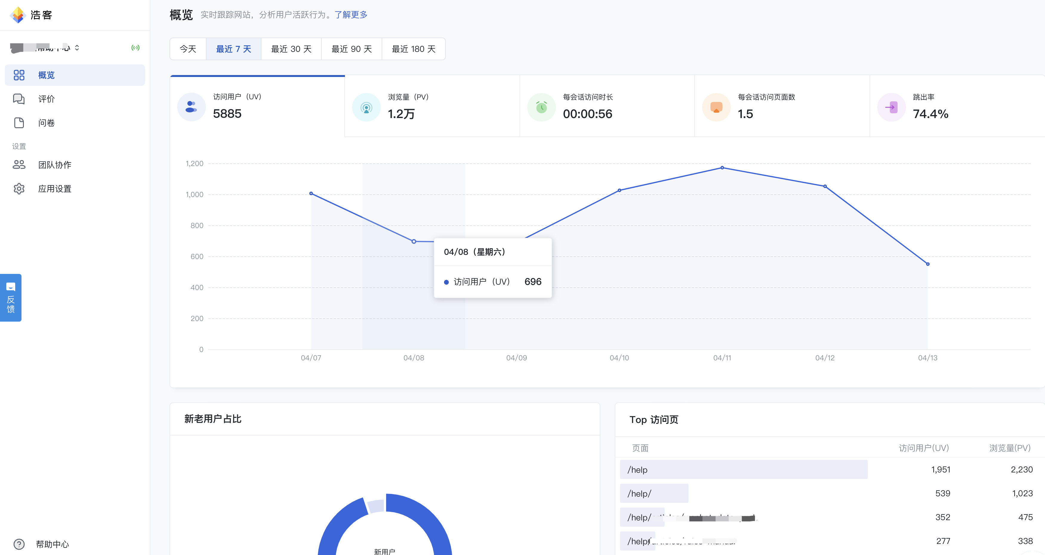
Task: Select the 浏览量 (PV) metric card
Action: click(x=432, y=106)
